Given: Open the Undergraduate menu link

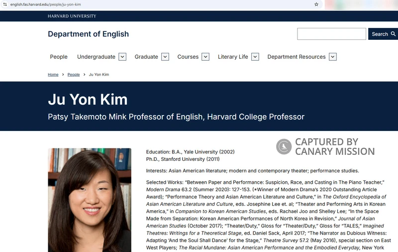Looking at the screenshot, I should point(96,57).
